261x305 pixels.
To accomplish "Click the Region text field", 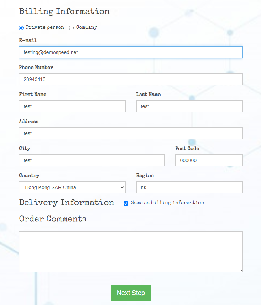I will point(189,187).
